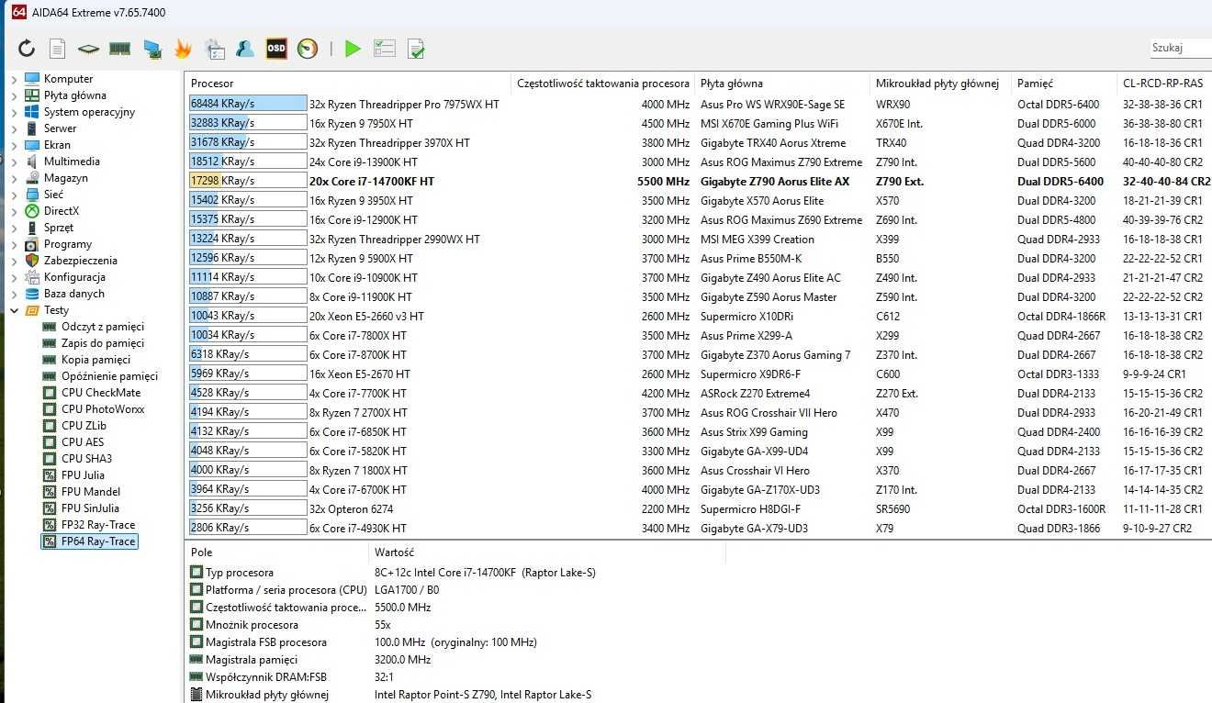Expand the Magazyn tree node
Screen dimensions: 1212x703
click(x=14, y=178)
